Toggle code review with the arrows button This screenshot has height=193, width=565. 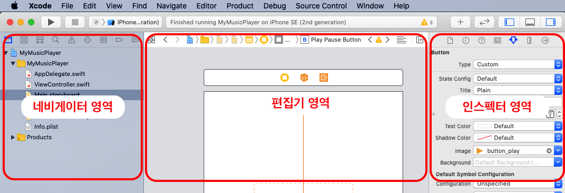(484, 22)
